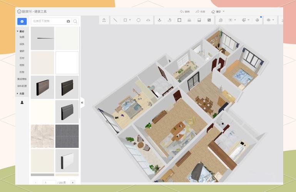This screenshot has height=192, width=296.
Task: Open the 瓷砖 category
Action: click(x=22, y=51)
